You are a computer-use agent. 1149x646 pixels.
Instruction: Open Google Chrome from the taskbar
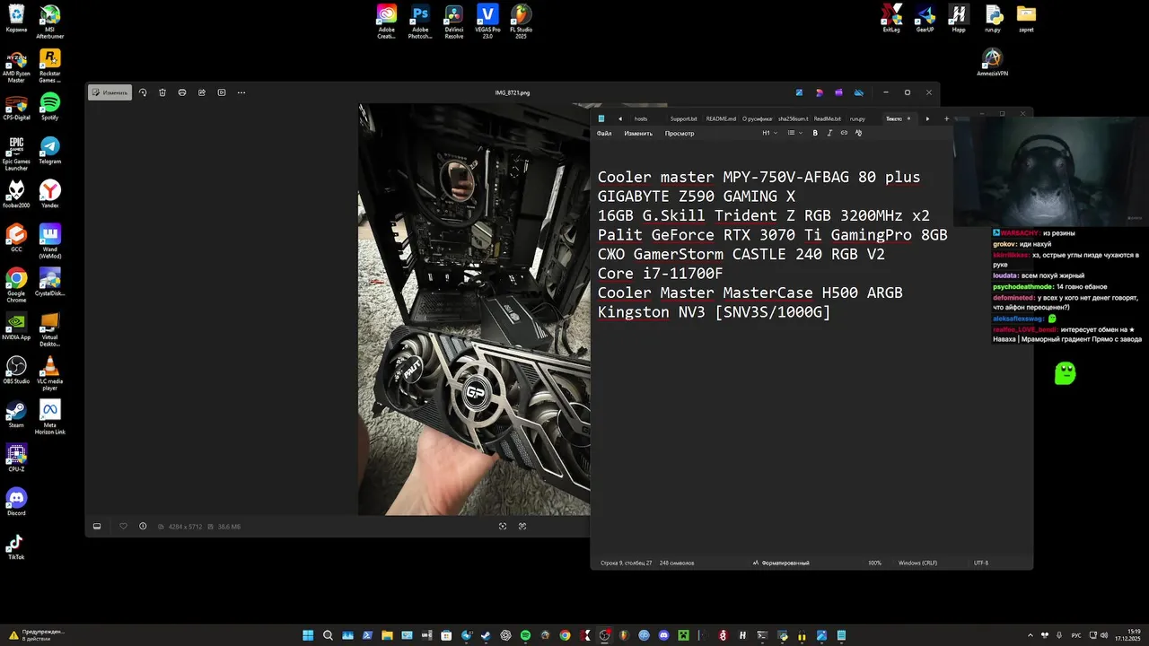[x=565, y=635]
